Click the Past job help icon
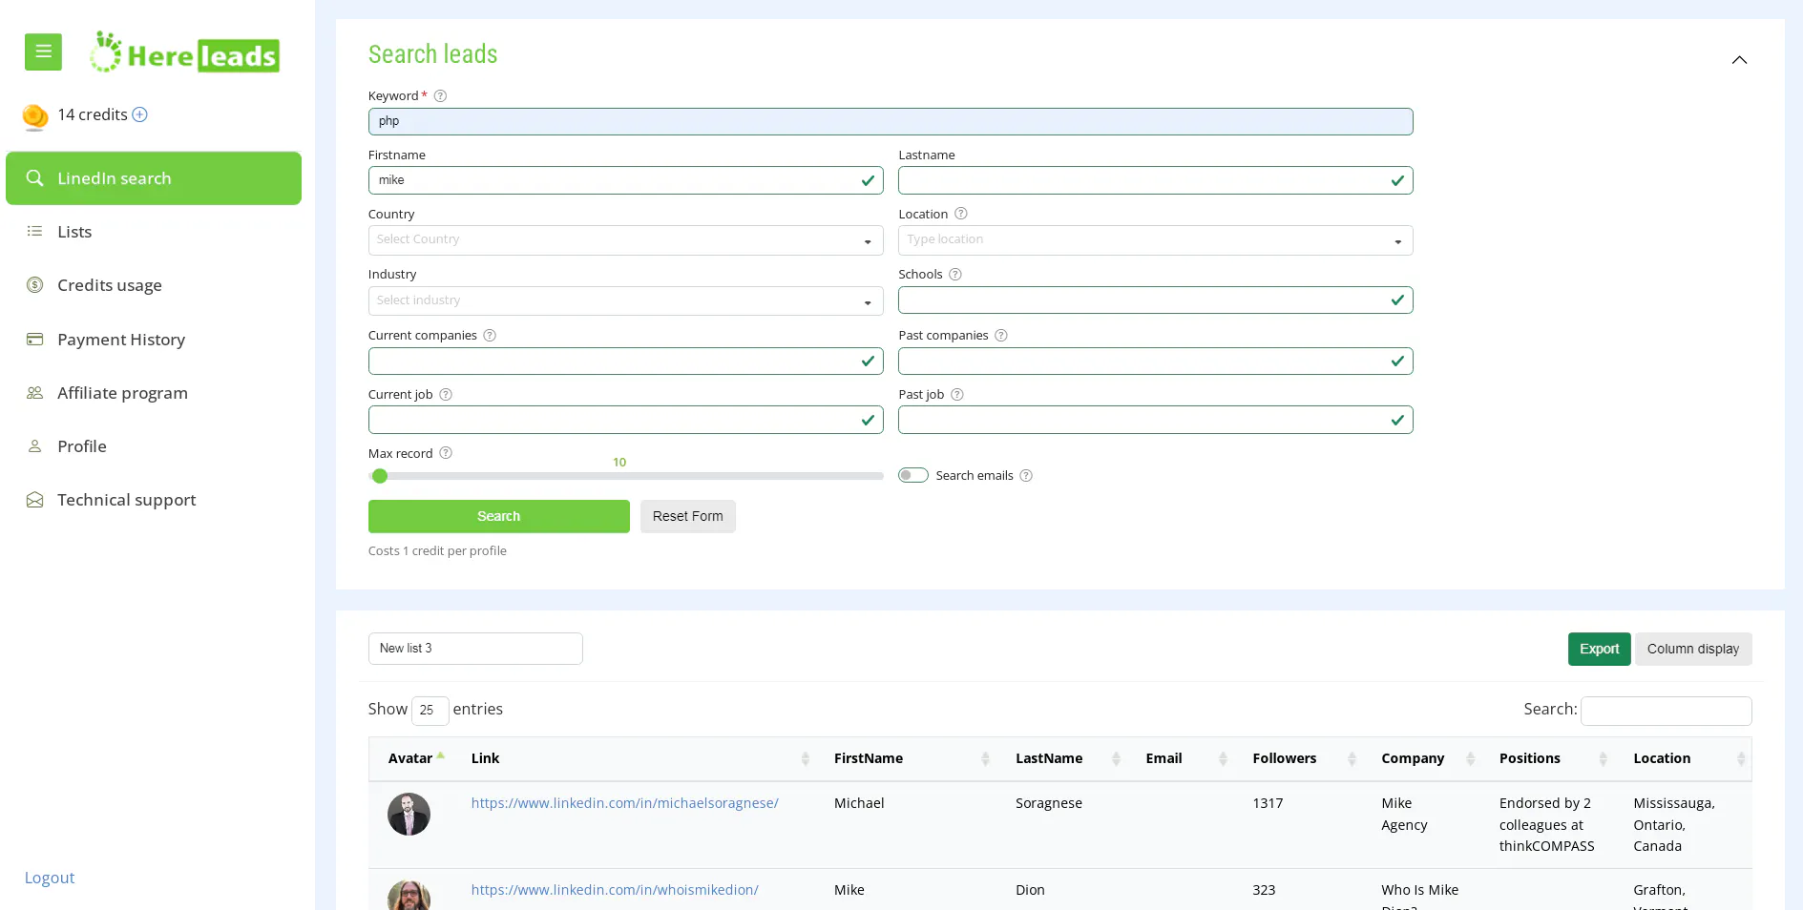 (x=957, y=395)
